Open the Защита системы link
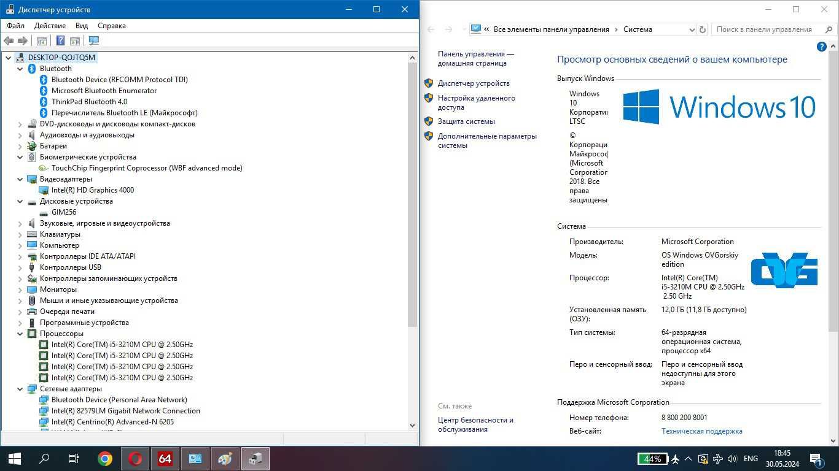The width and height of the screenshot is (839, 471). tap(466, 121)
